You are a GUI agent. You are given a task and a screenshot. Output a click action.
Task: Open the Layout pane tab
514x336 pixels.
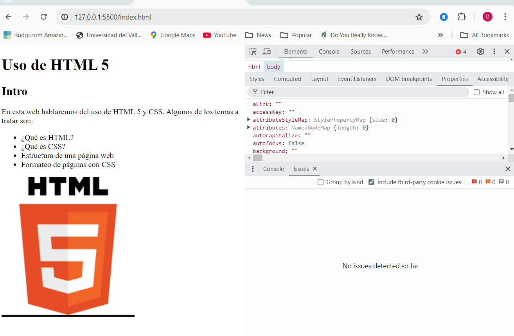(x=320, y=79)
